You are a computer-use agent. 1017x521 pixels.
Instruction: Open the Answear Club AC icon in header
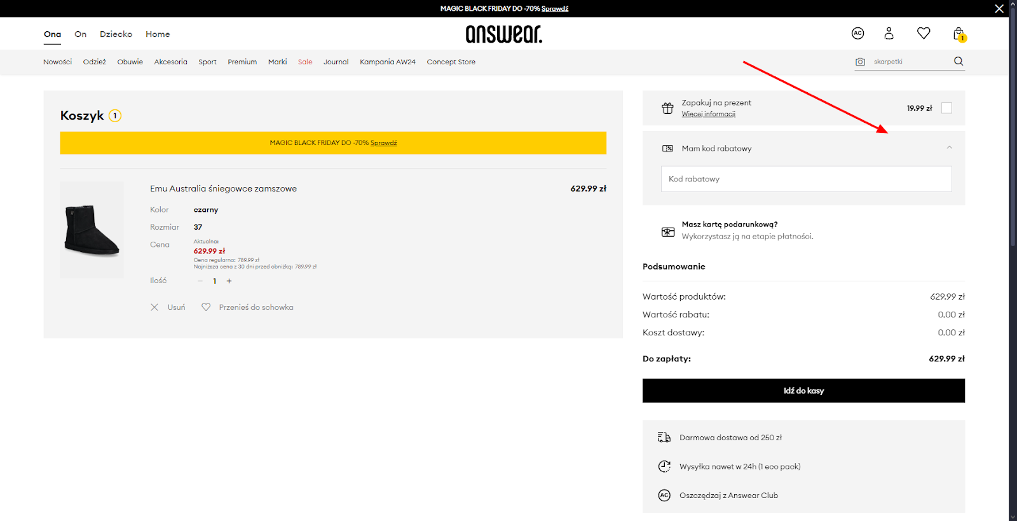857,33
